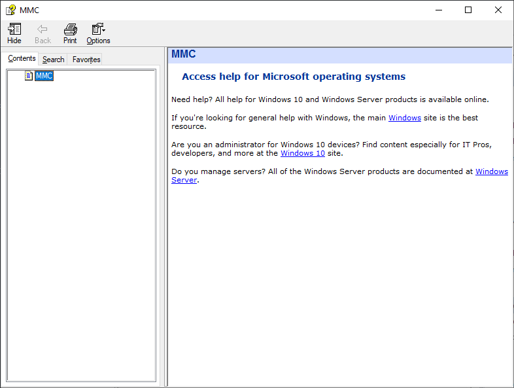
Task: Print the current help topic
Action: pyautogui.click(x=70, y=33)
